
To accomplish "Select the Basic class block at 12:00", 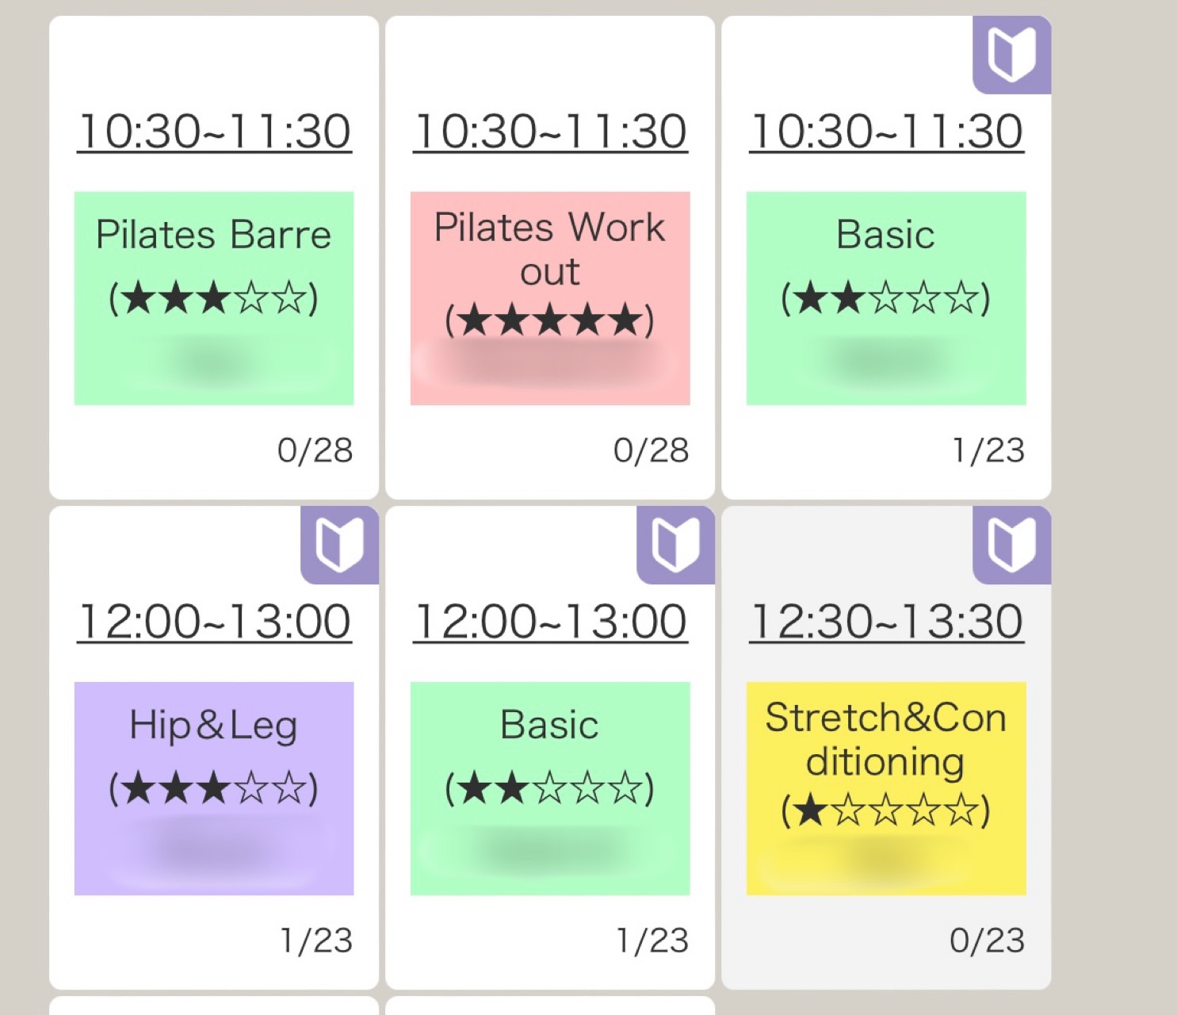I will (x=550, y=788).
